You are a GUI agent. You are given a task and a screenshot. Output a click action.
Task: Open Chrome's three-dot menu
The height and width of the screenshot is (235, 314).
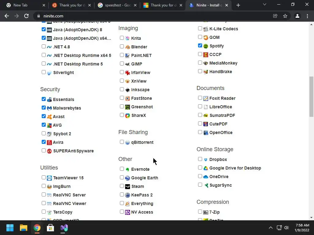click(x=307, y=16)
